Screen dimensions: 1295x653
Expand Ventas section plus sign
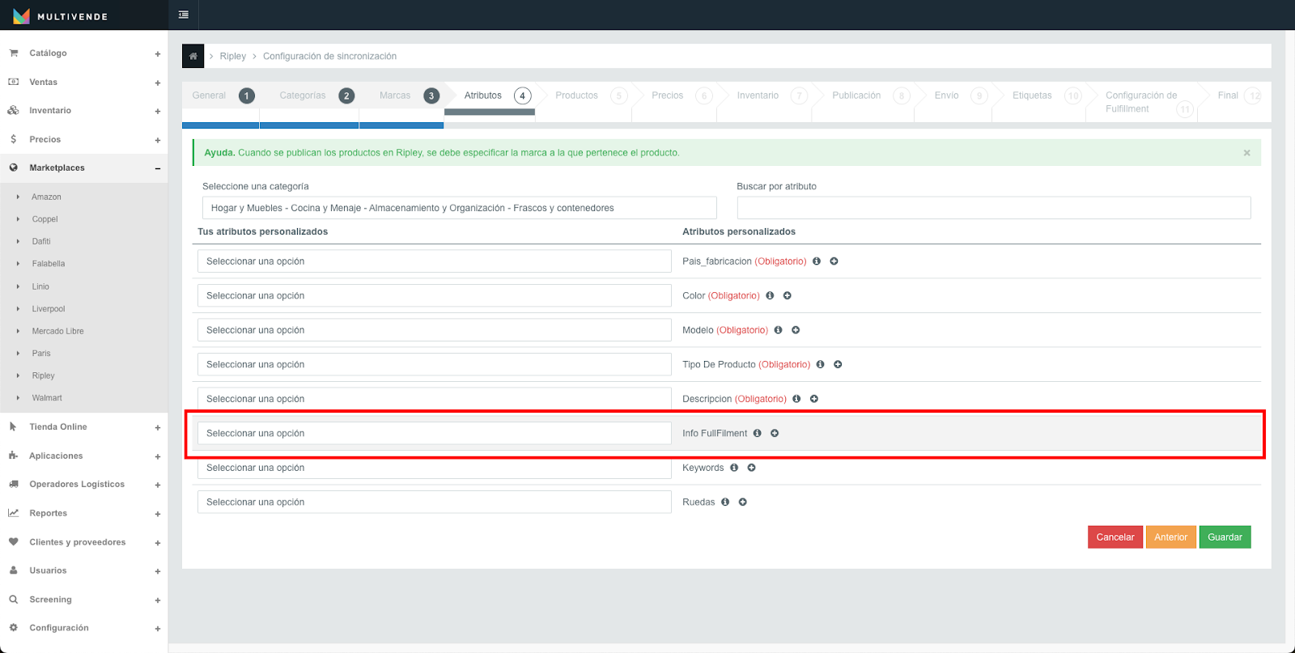(158, 83)
